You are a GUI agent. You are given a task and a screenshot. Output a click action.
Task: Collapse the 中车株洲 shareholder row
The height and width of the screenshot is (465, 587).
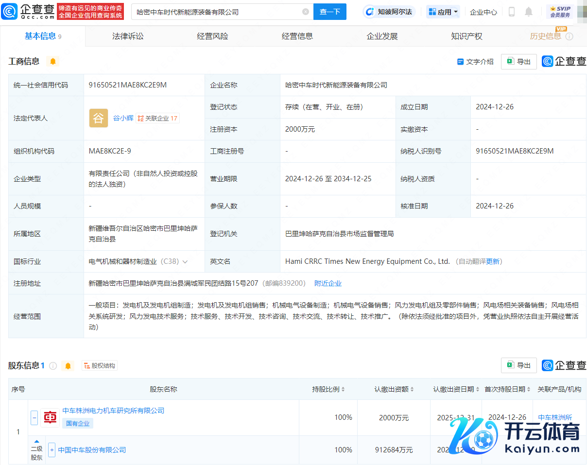[34, 417]
